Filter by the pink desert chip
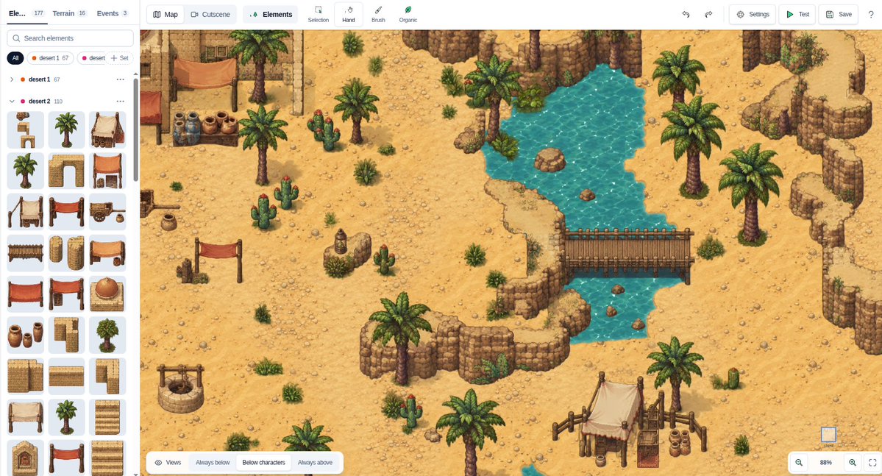This screenshot has height=476, width=882. 91,58
